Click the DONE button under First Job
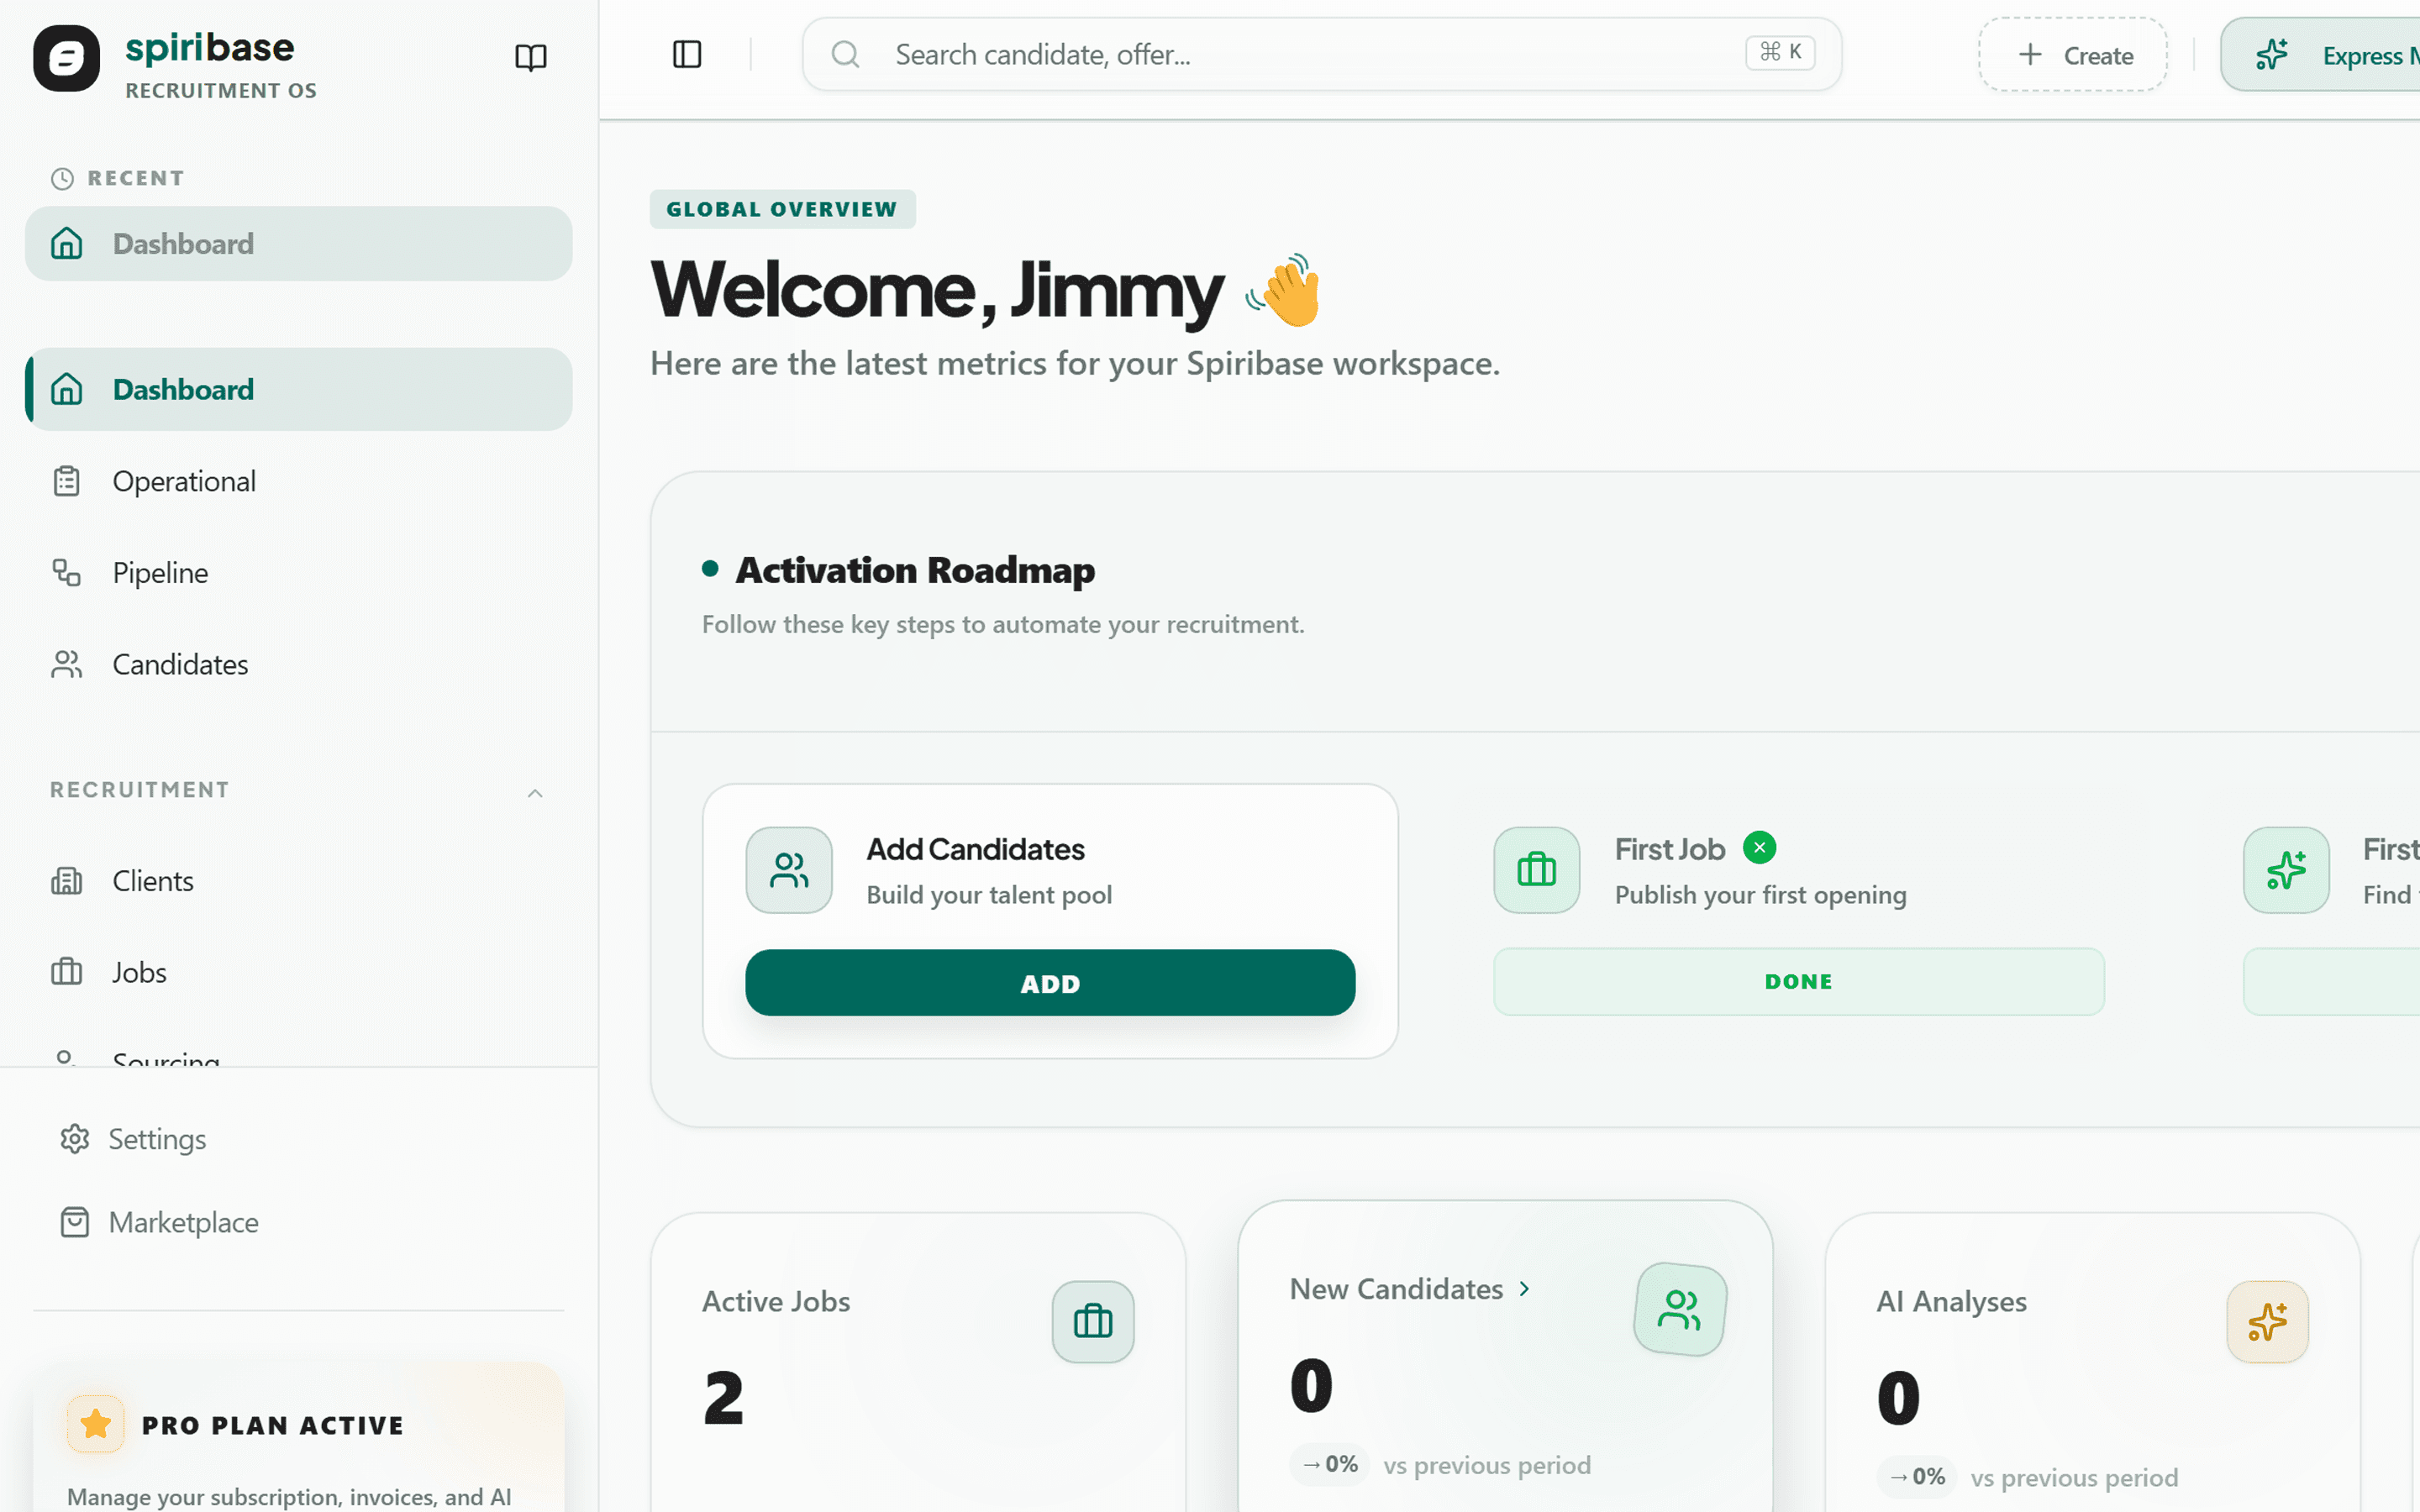The height and width of the screenshot is (1512, 2420). [1799, 982]
